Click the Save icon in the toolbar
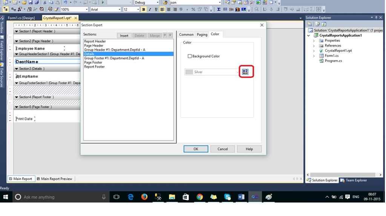This screenshot has width=386, height=216. (x=31, y=2)
